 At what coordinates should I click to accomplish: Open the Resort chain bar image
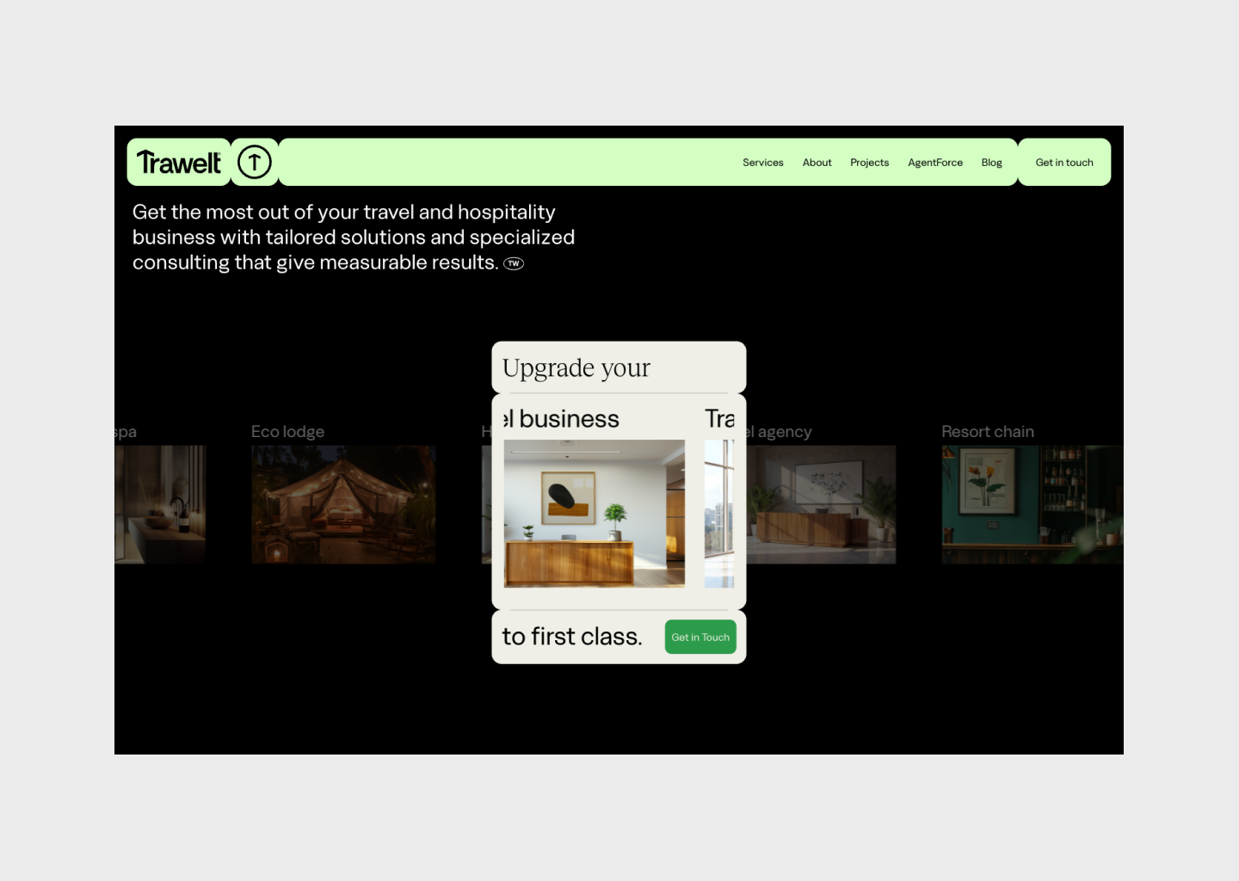click(x=1032, y=504)
